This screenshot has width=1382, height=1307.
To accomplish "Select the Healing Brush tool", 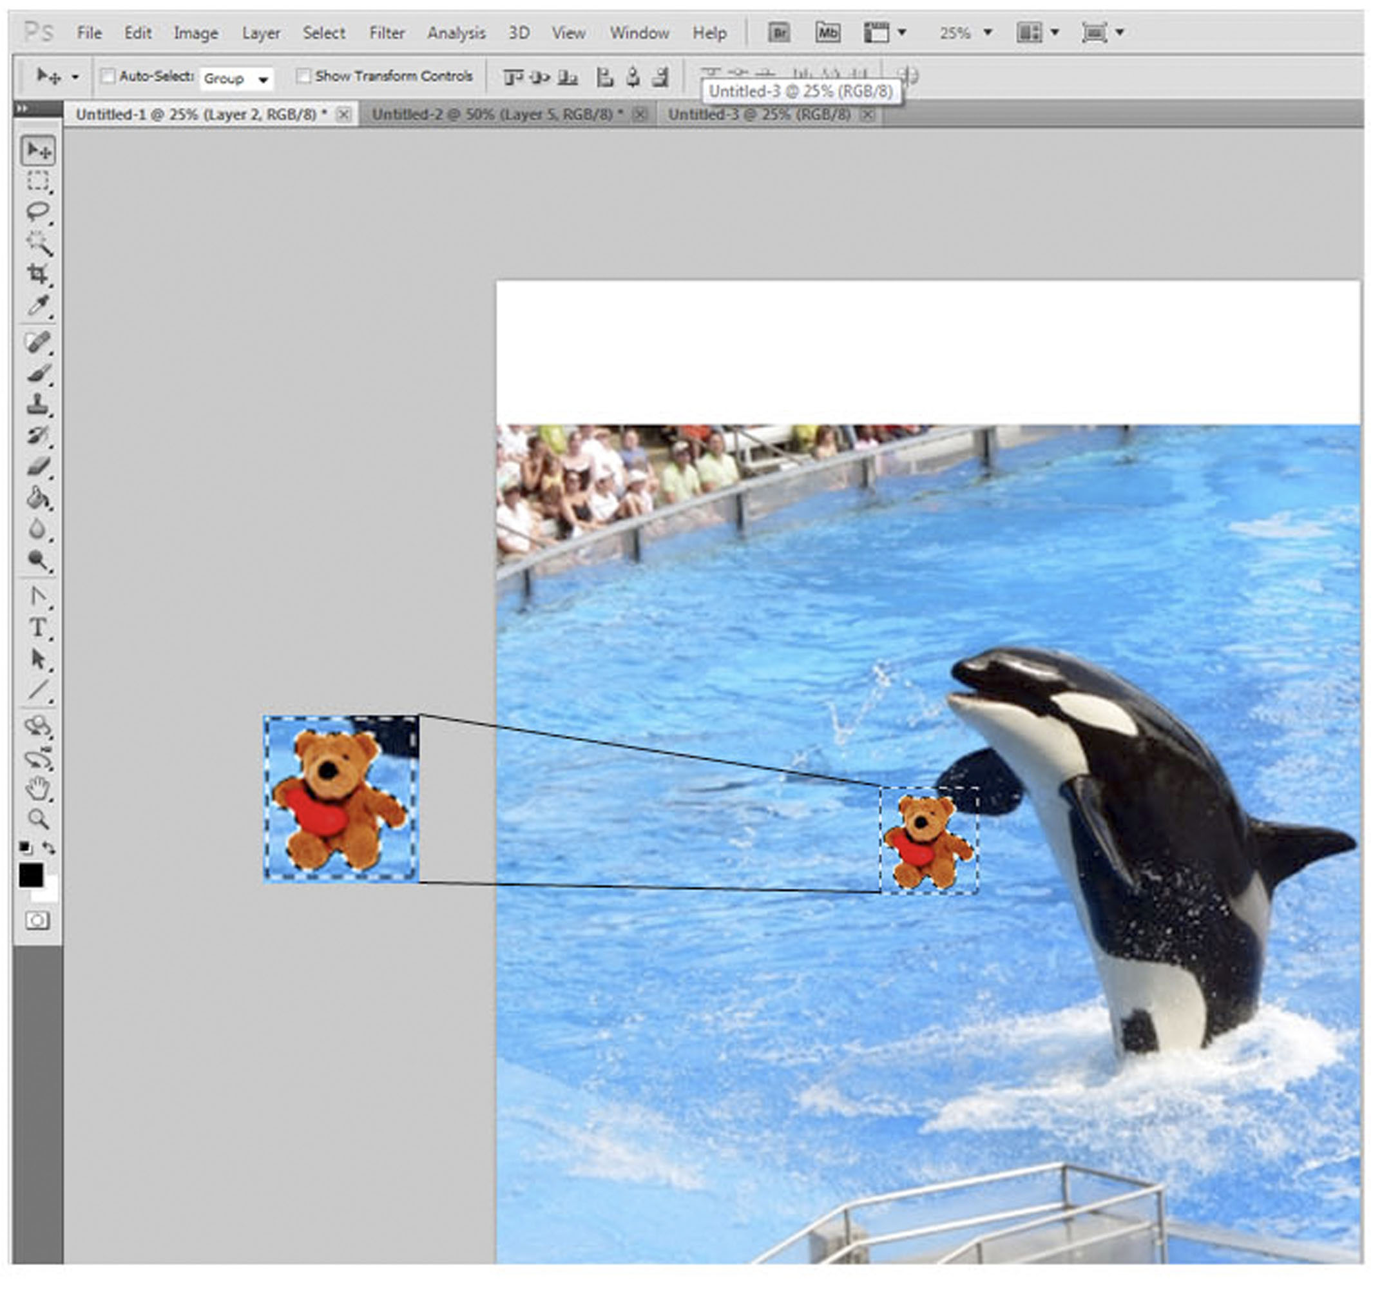I will click(38, 342).
